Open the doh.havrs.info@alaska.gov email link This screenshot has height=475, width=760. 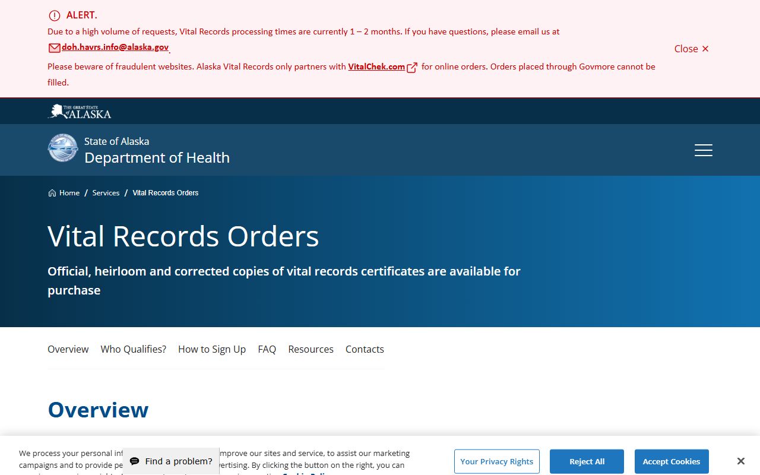point(115,47)
